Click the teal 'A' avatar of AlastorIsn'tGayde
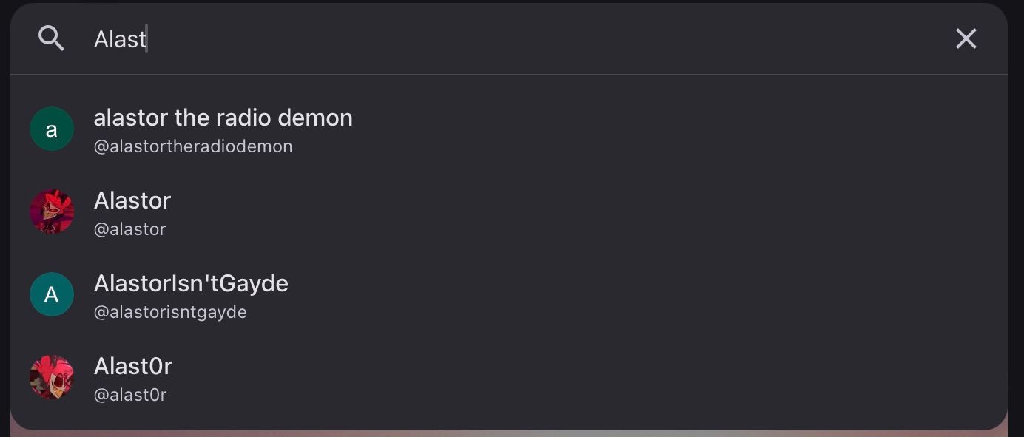The image size is (1024, 437). click(x=52, y=295)
